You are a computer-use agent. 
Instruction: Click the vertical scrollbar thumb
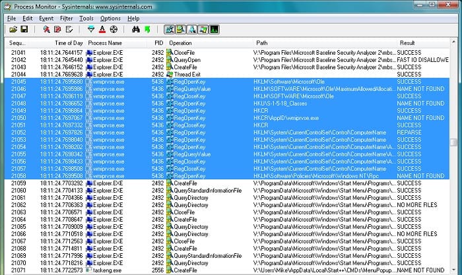click(453, 142)
